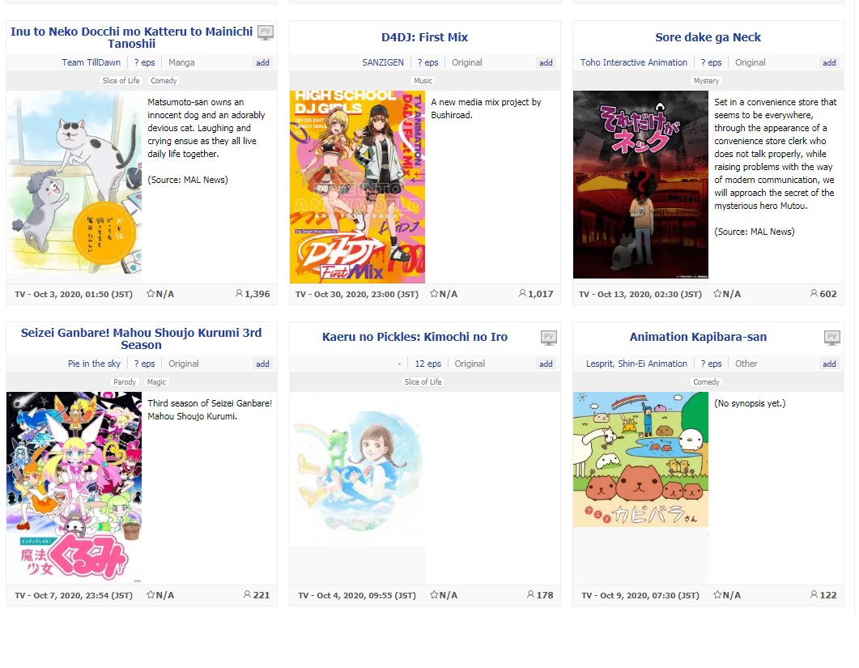Click members icon on Seizei Ganbare card
The height and width of the screenshot is (668, 859).
pos(247,594)
